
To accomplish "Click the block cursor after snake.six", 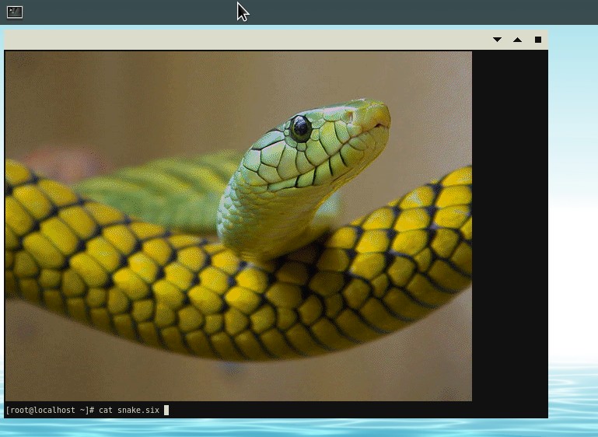I will [166, 410].
